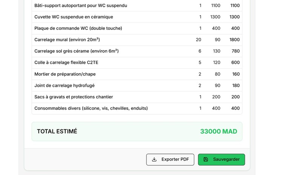
Task: Click total 780 in Carrelage sol row
Action: [236, 51]
